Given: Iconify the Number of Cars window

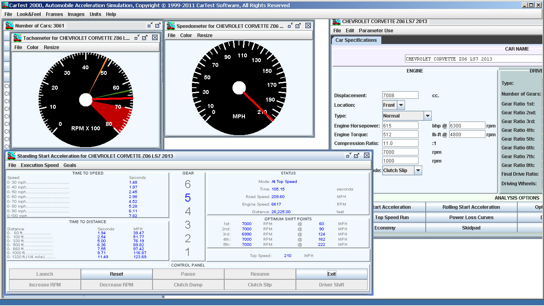Looking at the screenshot, I should click(x=150, y=25).
